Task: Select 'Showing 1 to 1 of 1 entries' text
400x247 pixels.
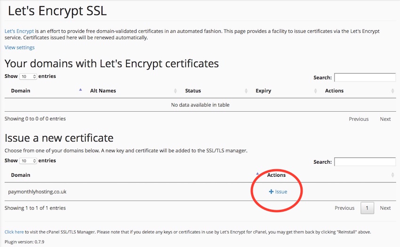Action: click(35, 208)
